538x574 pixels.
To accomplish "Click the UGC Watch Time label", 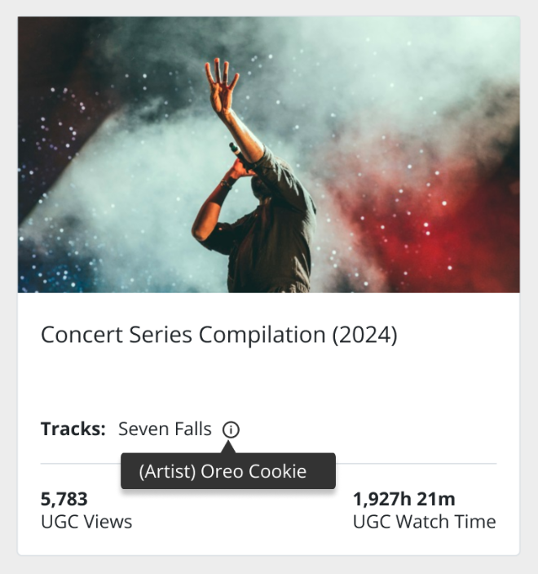I will coord(425,522).
